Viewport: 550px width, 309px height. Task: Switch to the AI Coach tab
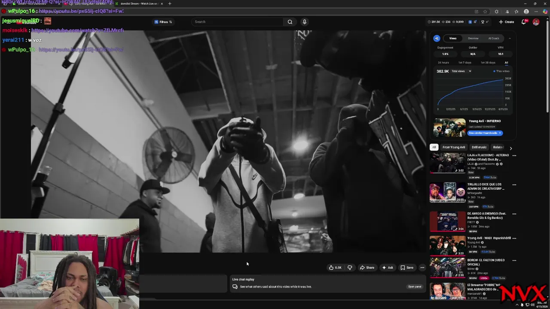494,38
